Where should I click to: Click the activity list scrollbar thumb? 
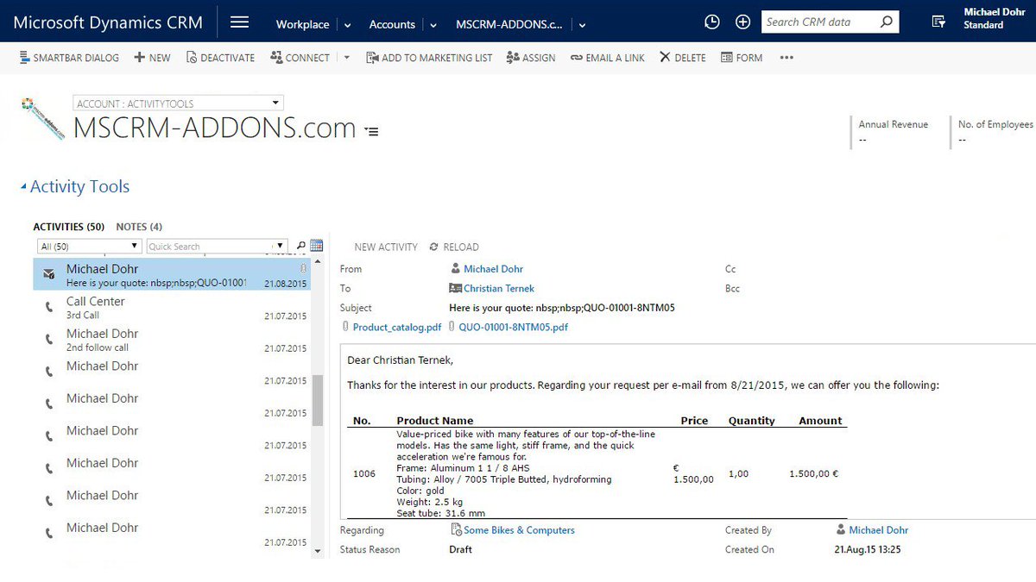coord(318,401)
